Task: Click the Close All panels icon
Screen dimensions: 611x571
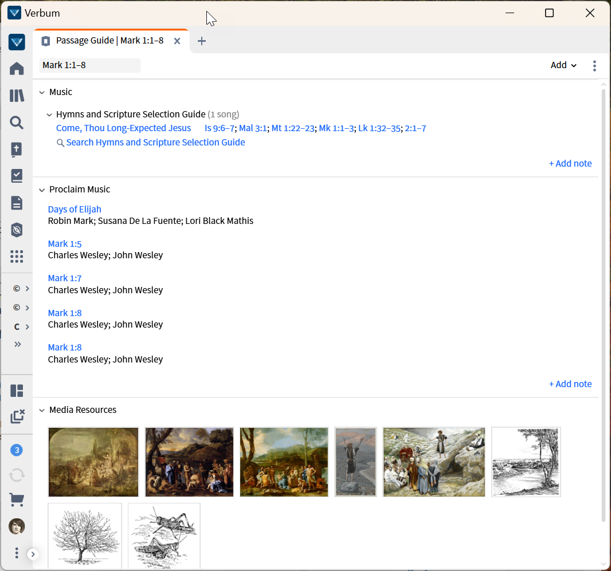Action: [17, 416]
